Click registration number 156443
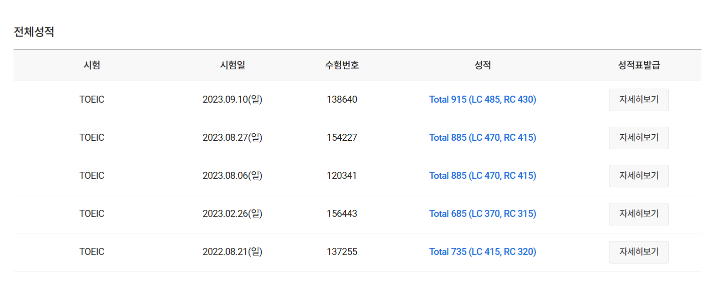Screen dimensions: 704x281 point(342,214)
